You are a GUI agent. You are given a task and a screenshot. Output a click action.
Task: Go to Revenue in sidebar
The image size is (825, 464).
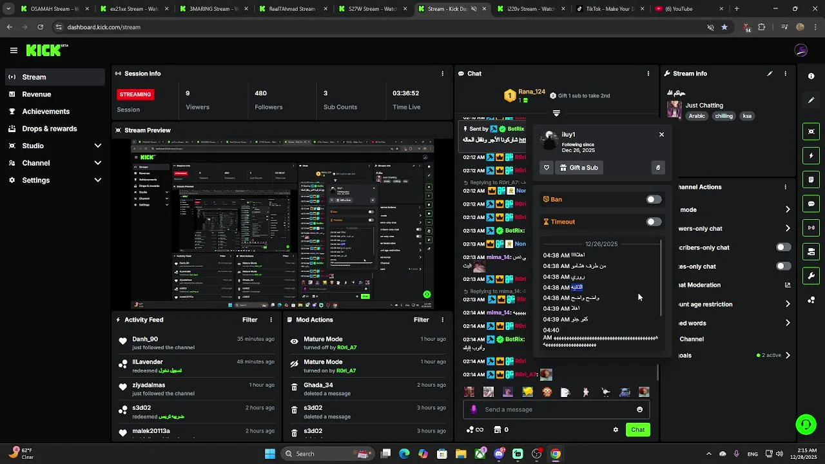[54, 94]
